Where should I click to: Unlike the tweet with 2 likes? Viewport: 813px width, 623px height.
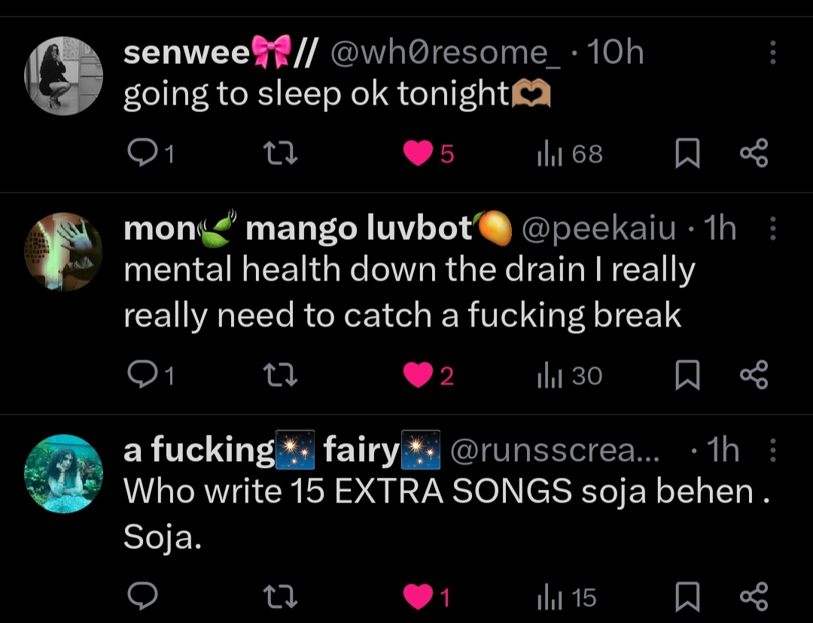[418, 375]
